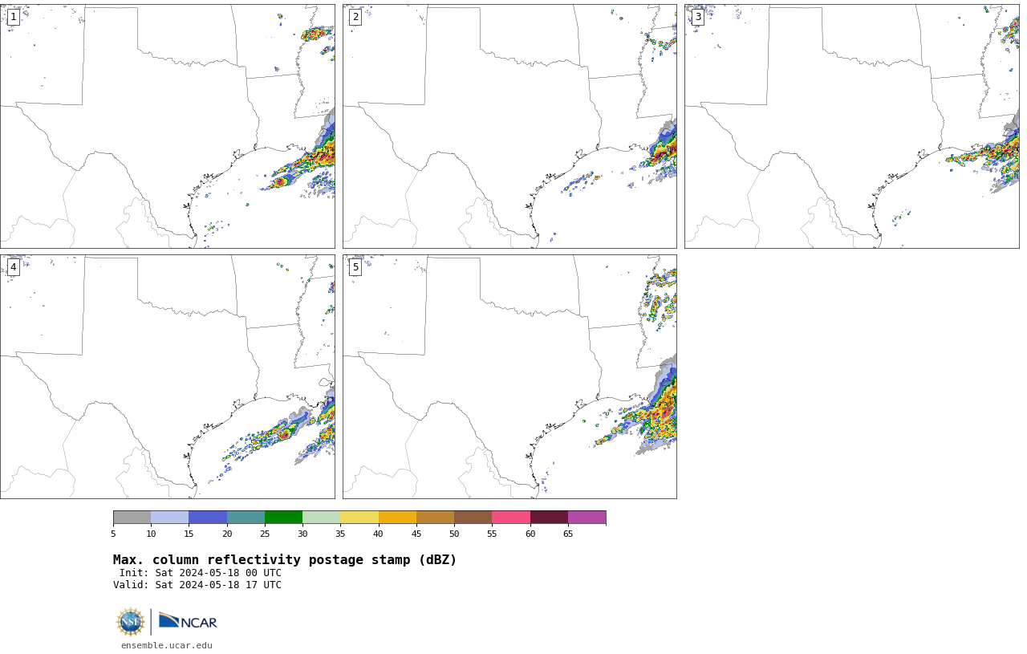The image size is (1027, 654).
Task: Select the yellow 35-40 dBZ swatch
Action: 359,517
